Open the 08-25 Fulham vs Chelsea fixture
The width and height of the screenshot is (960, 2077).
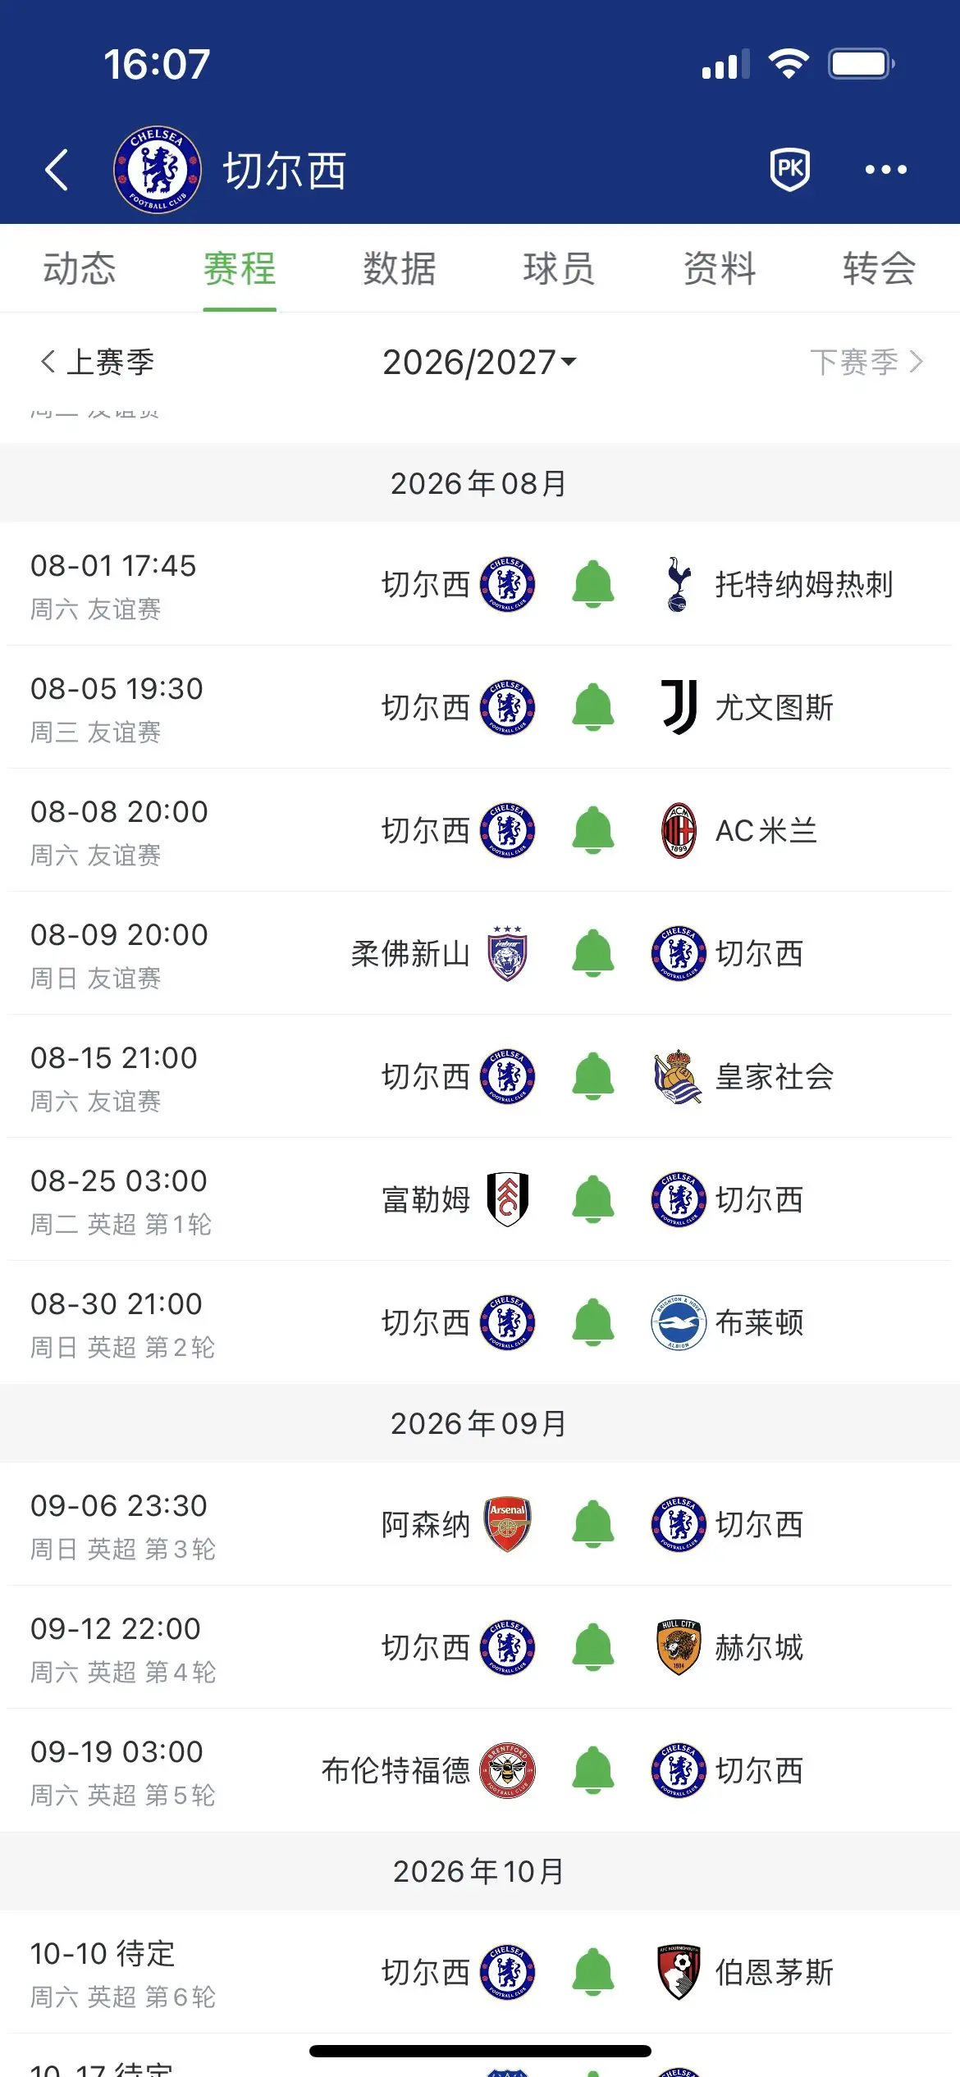coord(480,1199)
